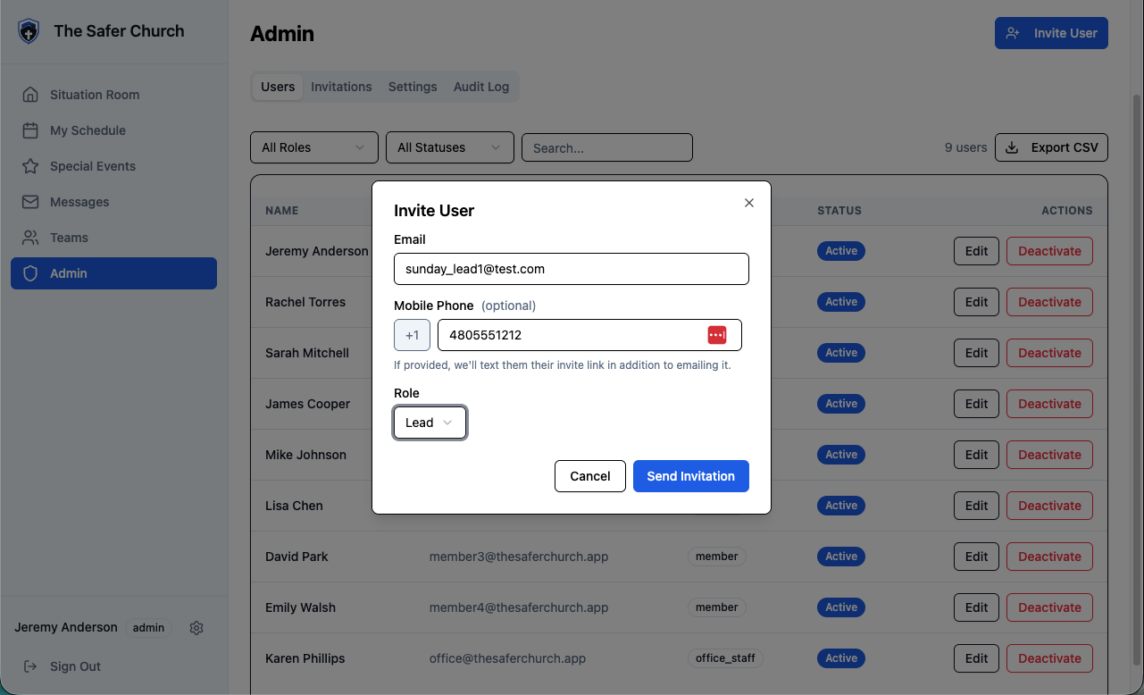Image resolution: width=1144 pixels, height=695 pixels.
Task: Click the user Search field
Action: pyautogui.click(x=607, y=147)
